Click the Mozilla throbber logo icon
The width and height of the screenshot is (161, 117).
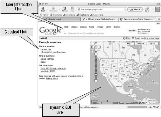[x=157, y=9]
